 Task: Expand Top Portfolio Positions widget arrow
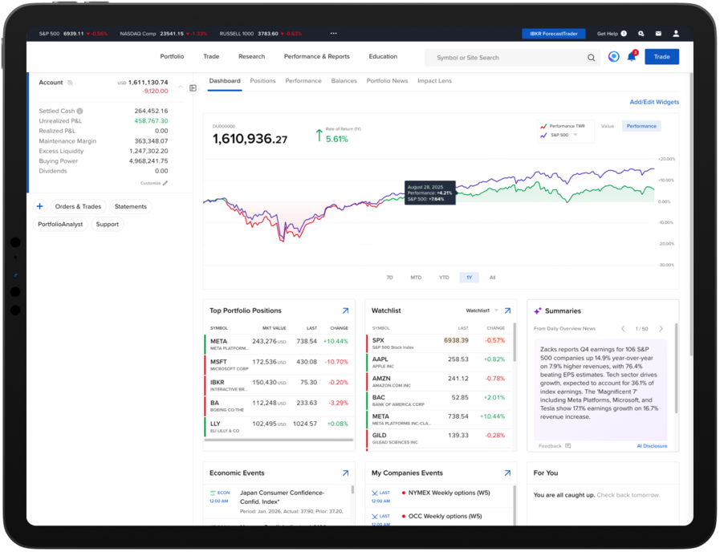[345, 310]
